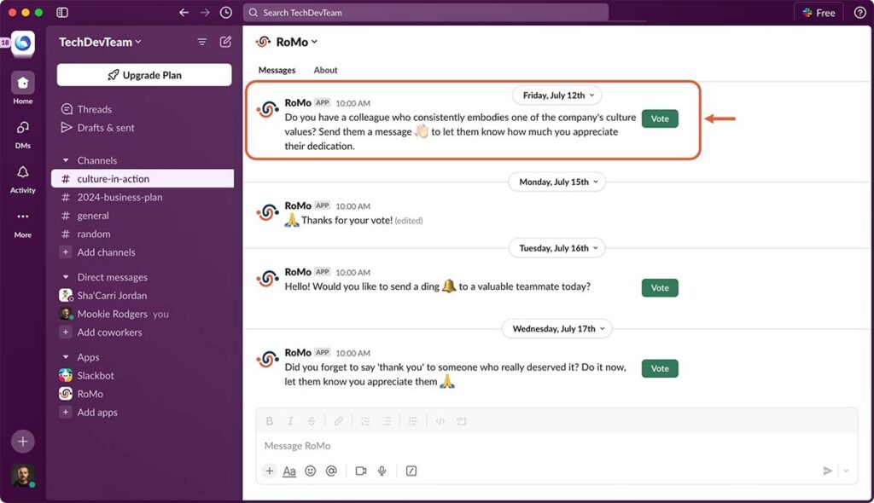Mention someone with the @ icon
This screenshot has width=874, height=503.
point(331,471)
